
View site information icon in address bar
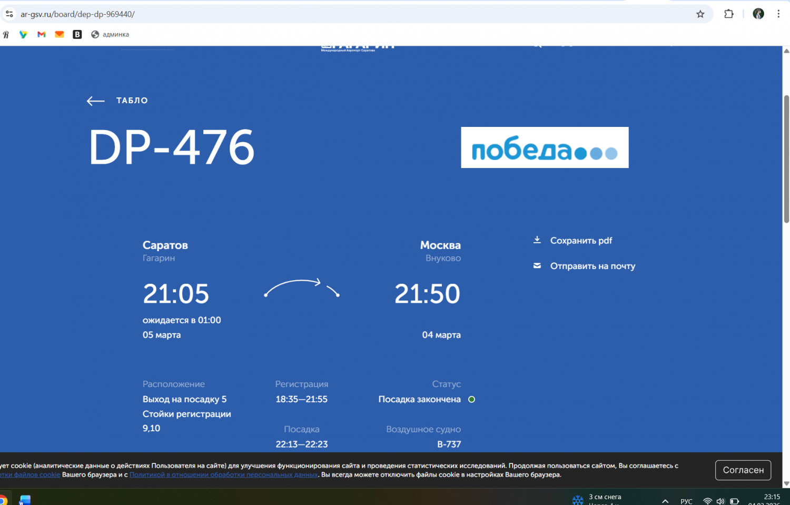[9, 14]
